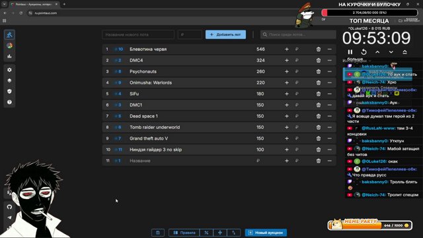Open more options for Блевотина червя lot
Image resolution: width=423 pixels, height=238 pixels.
coord(329,50)
